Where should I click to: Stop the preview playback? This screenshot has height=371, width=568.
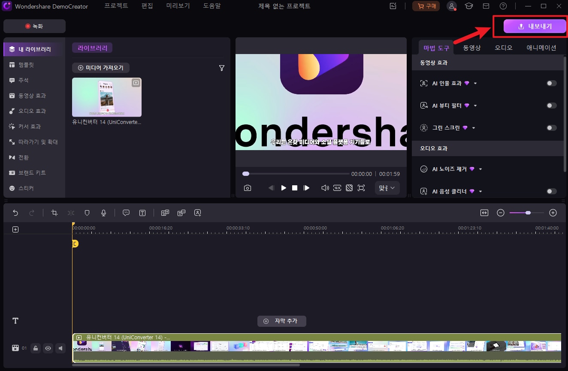pos(295,188)
